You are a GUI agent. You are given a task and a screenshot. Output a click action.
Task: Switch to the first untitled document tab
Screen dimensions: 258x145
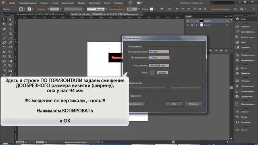40,14
